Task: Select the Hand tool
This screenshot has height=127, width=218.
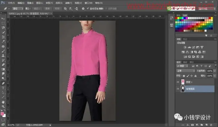Action: point(3,102)
